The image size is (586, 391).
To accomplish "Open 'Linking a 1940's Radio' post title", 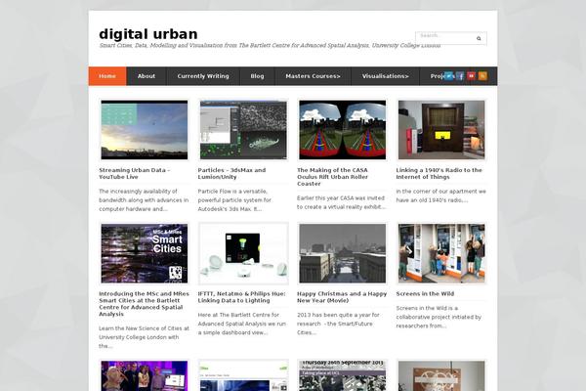I will coord(439,173).
